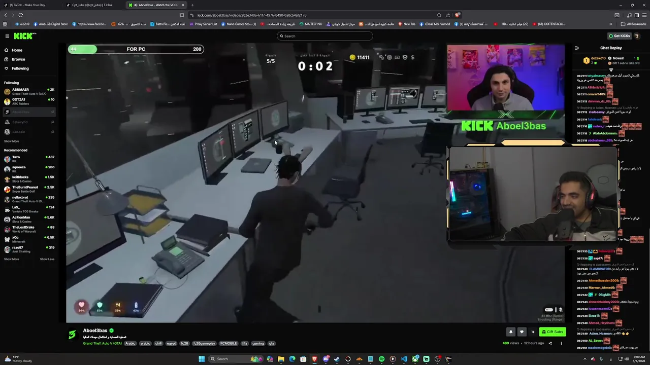Open the Windows Start button

(x=202, y=359)
